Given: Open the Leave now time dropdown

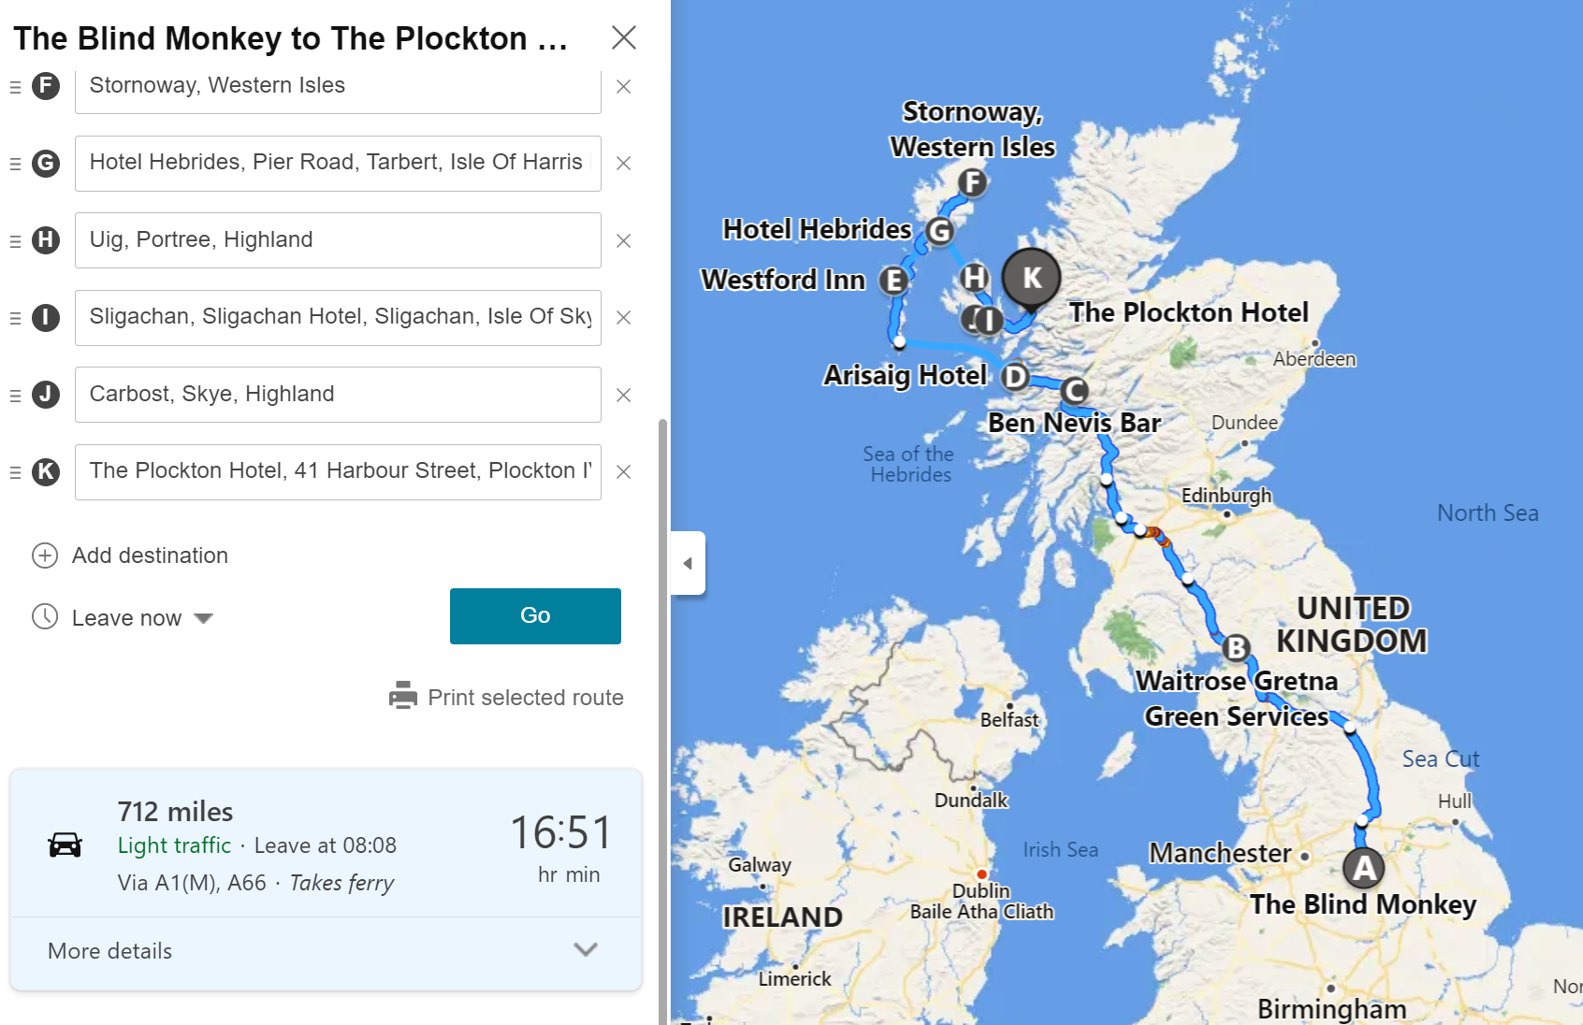Looking at the screenshot, I should click(x=203, y=618).
